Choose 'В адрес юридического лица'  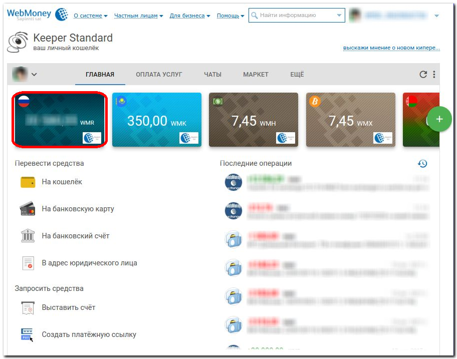pos(89,263)
